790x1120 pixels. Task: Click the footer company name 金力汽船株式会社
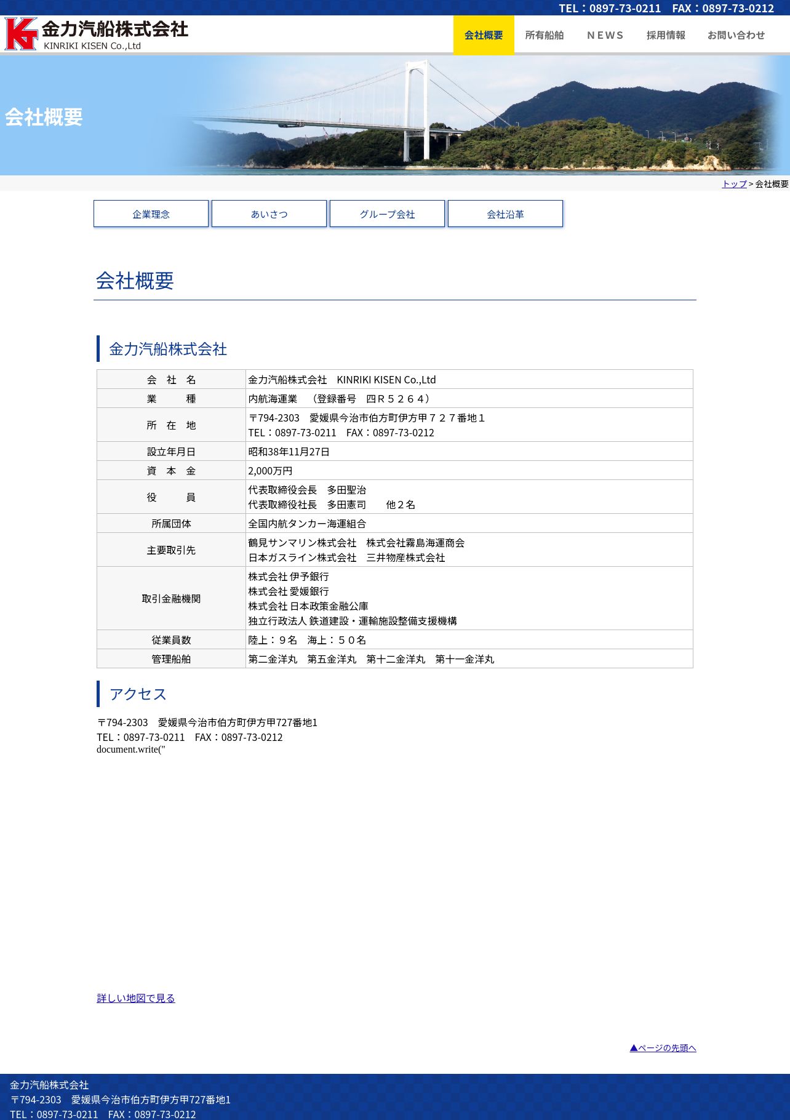click(49, 1085)
